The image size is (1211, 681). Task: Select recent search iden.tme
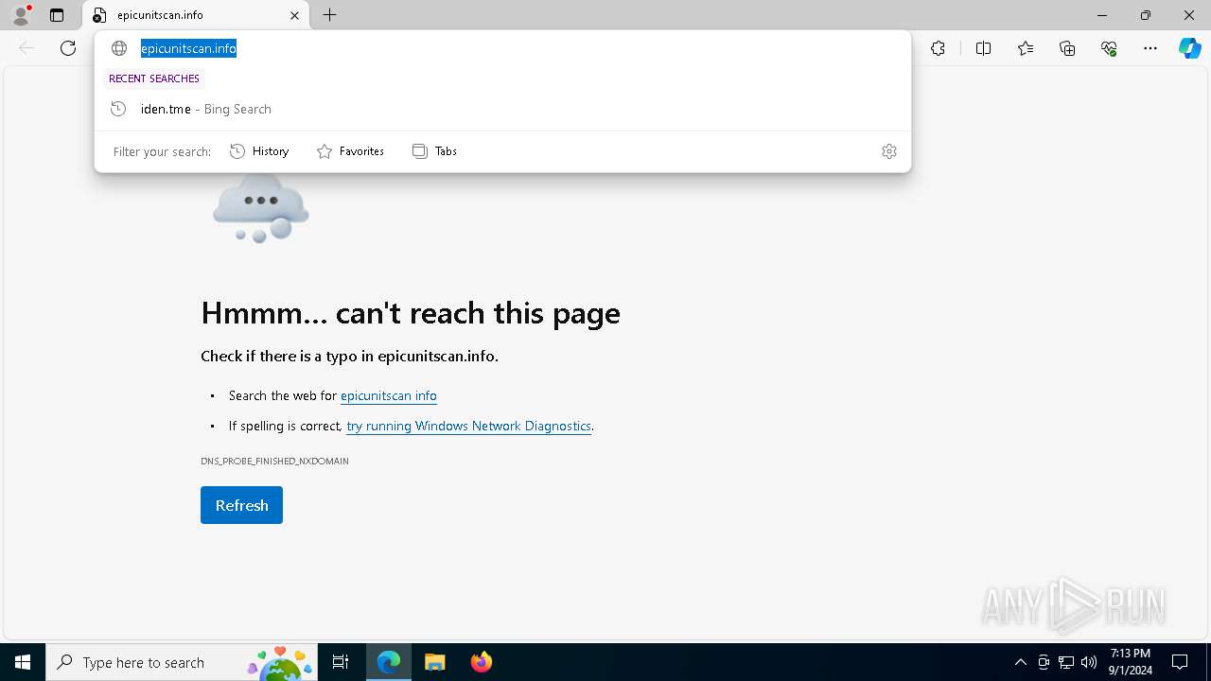502,109
